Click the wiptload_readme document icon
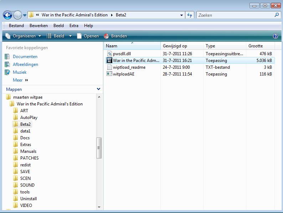283x213 pixels. [109, 67]
